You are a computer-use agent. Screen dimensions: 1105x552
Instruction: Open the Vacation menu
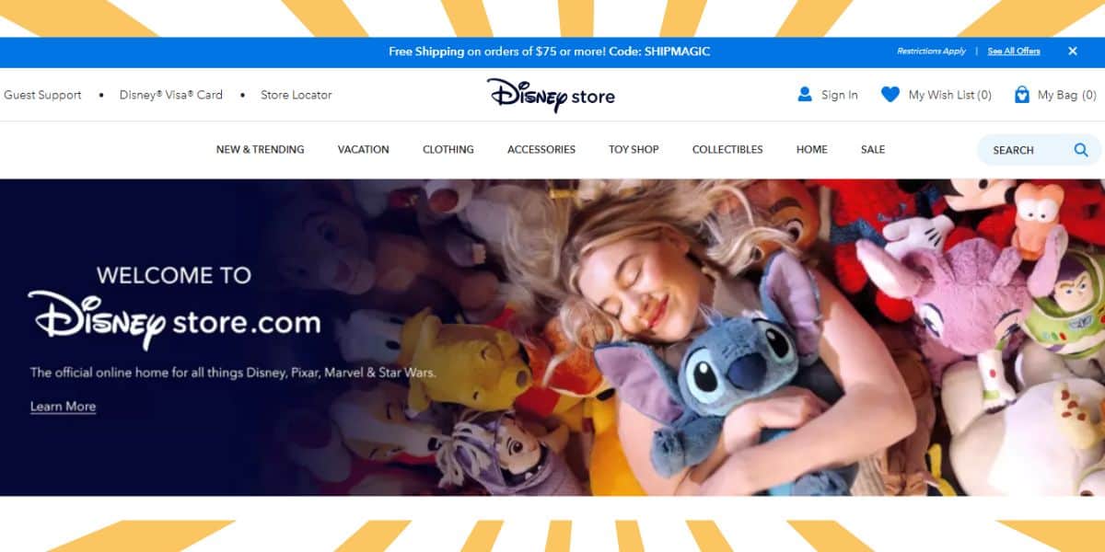363,149
